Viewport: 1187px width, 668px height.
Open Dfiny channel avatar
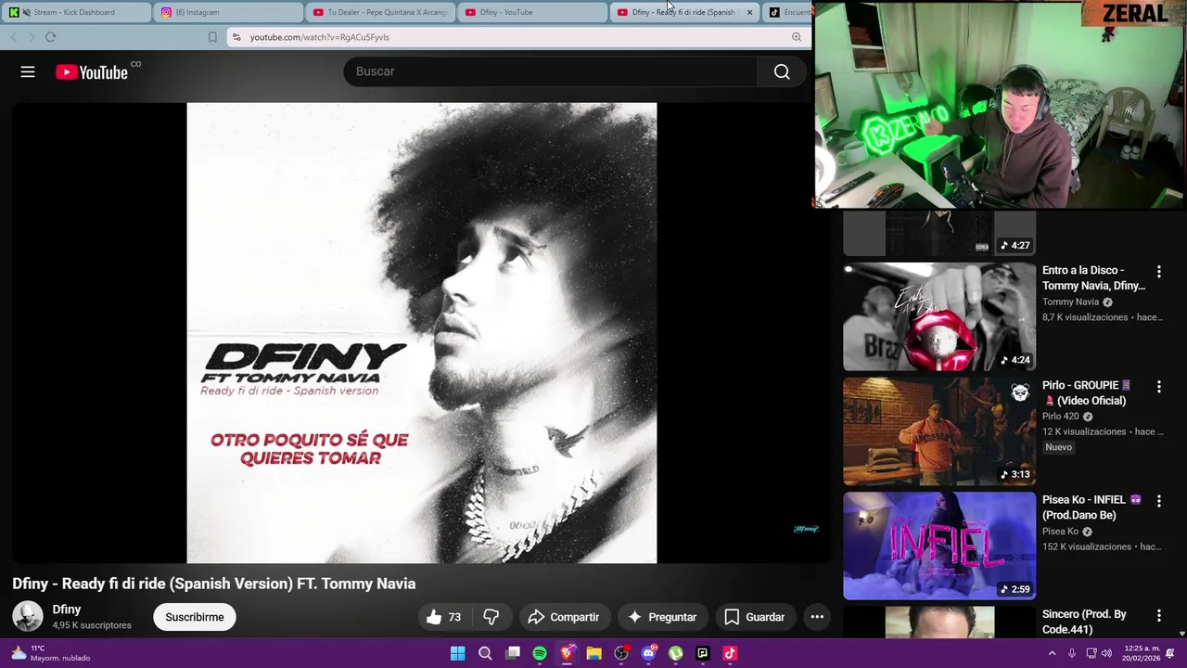(28, 617)
